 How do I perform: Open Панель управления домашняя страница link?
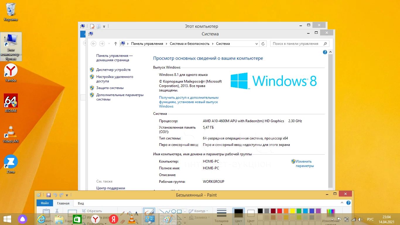(114, 58)
